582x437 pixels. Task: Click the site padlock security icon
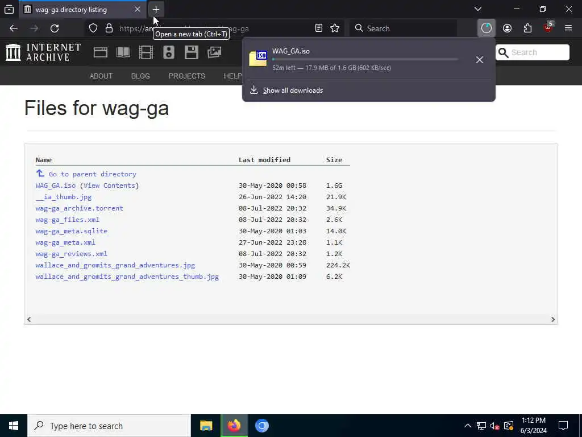(109, 28)
